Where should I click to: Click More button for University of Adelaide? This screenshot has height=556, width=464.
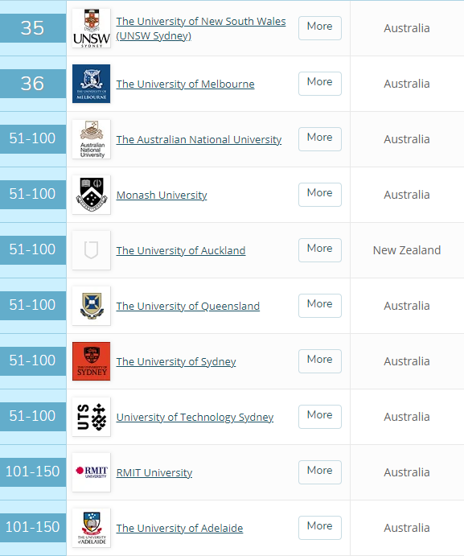320,528
